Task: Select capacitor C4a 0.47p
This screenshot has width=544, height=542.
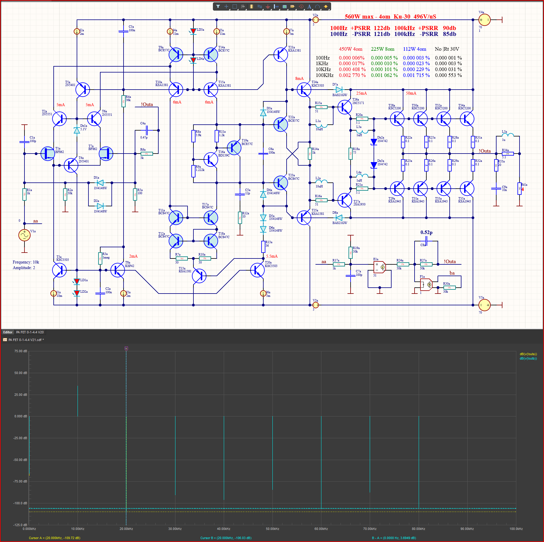Action: [147, 130]
